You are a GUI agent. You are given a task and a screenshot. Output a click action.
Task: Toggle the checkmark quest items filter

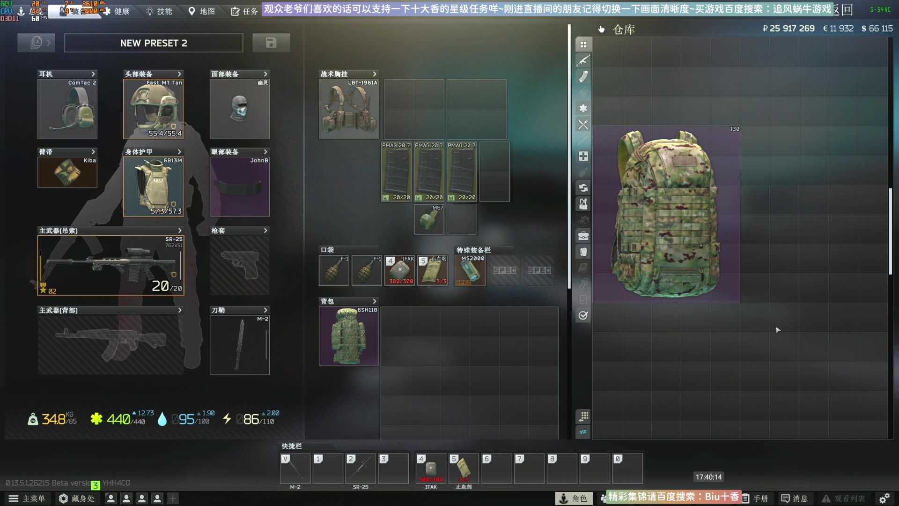pos(583,315)
